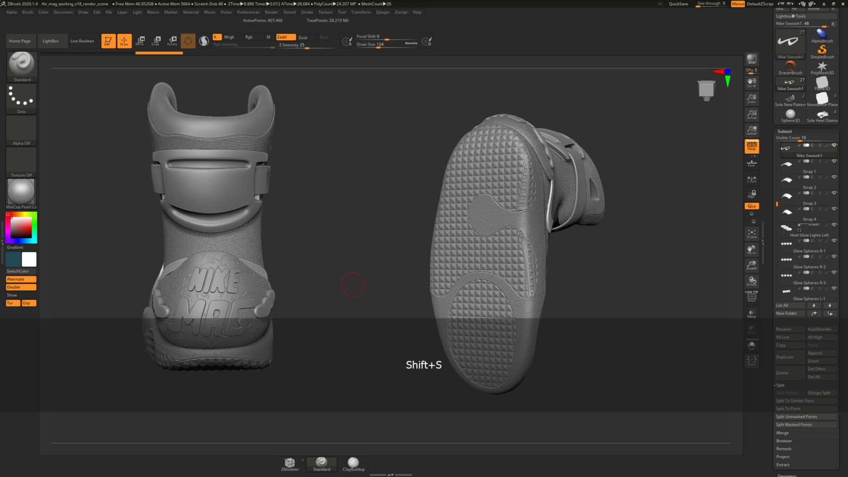Toggle Zadd mode
848x477 pixels.
[x=286, y=37]
